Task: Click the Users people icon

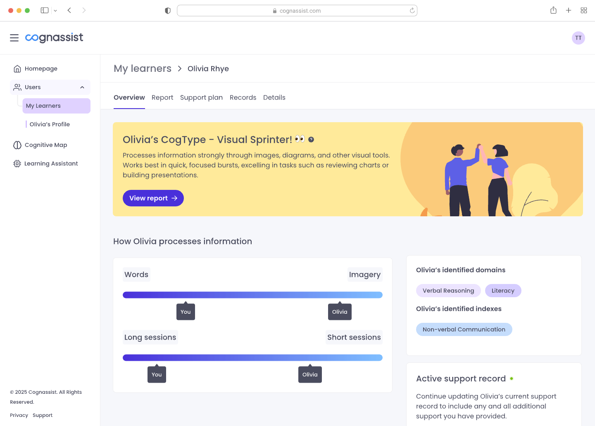Action: (17, 87)
